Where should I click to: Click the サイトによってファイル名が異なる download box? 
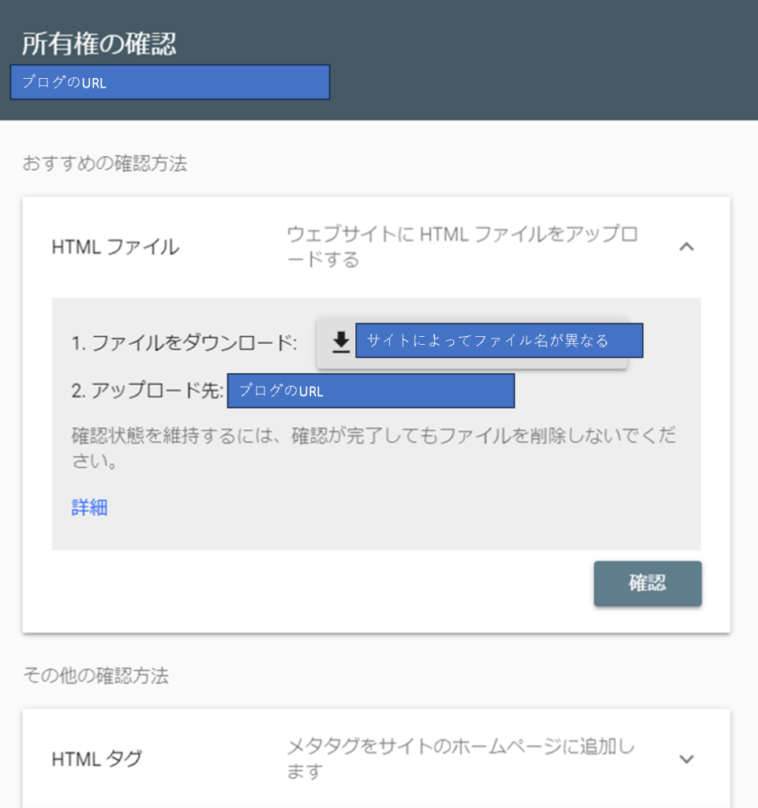498,341
